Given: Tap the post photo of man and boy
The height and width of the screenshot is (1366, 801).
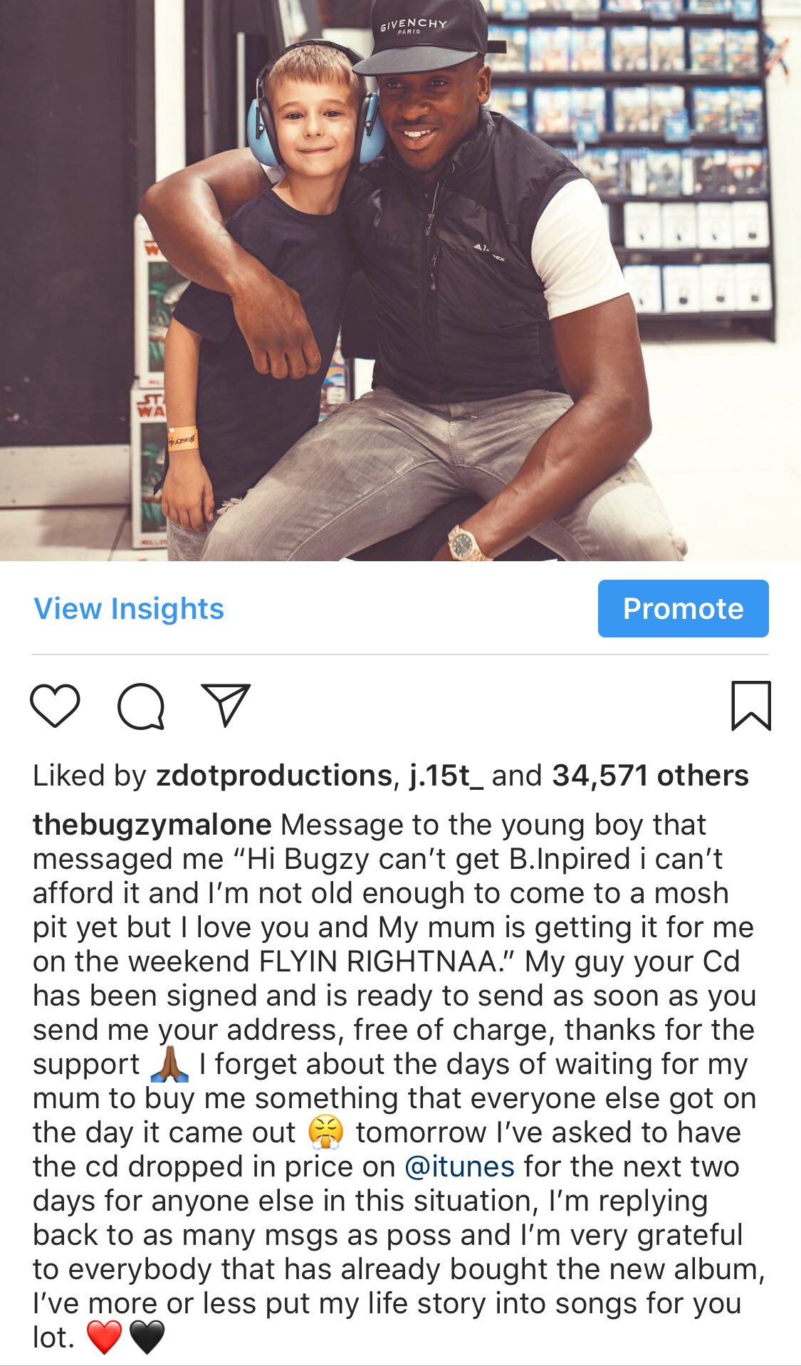Looking at the screenshot, I should (x=400, y=281).
